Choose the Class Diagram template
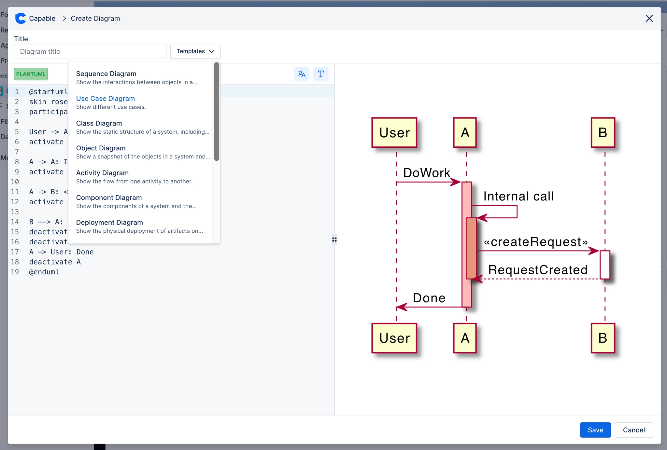This screenshot has height=450, width=667. (141, 127)
